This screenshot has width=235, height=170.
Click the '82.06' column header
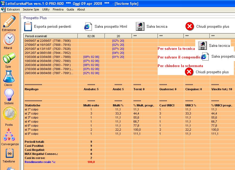(x=91, y=36)
